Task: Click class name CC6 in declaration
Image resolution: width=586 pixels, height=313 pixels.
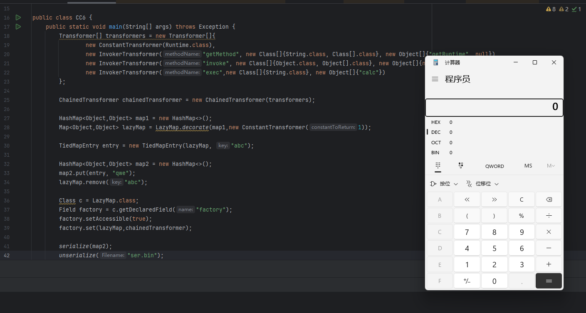Action: [x=81, y=17]
